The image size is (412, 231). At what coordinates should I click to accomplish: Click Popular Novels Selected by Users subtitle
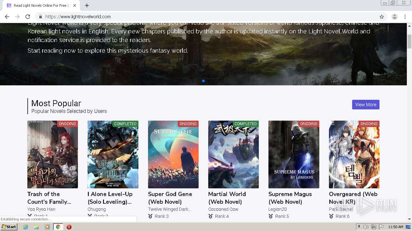pos(69,111)
